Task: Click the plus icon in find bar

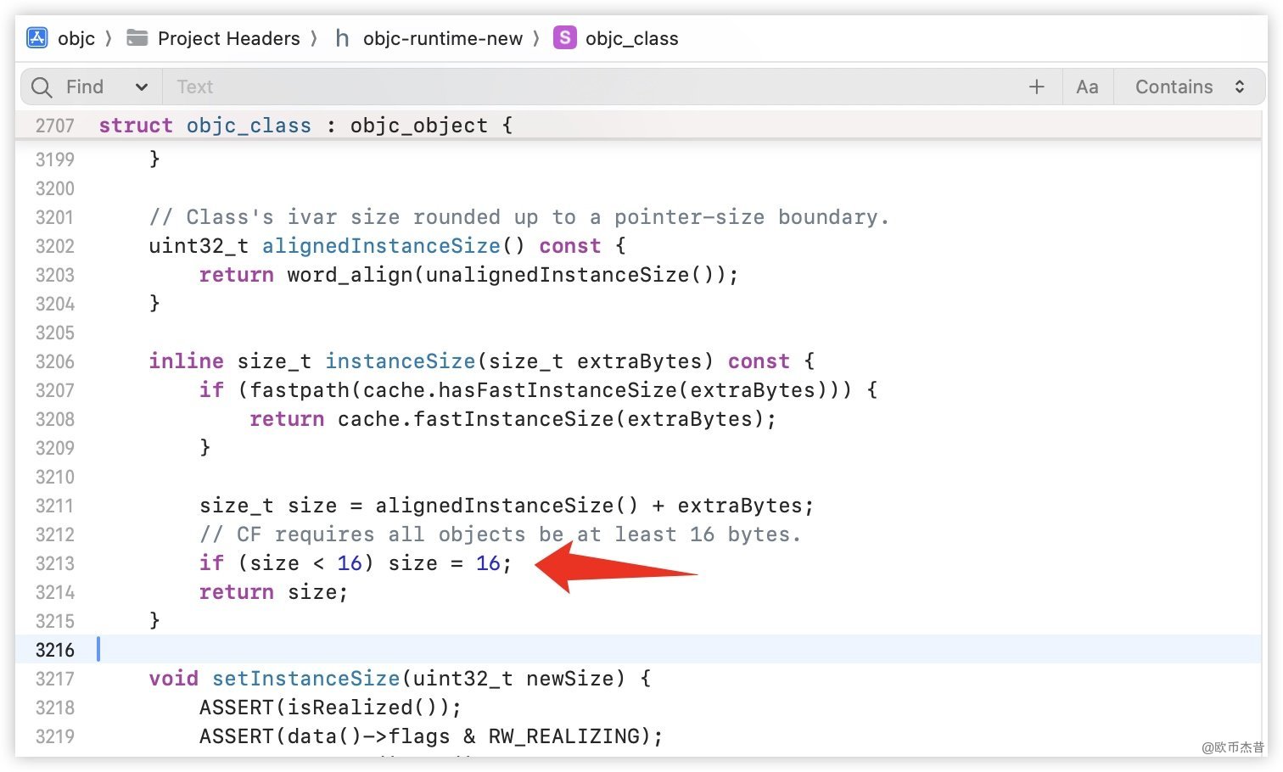Action: 1036,87
